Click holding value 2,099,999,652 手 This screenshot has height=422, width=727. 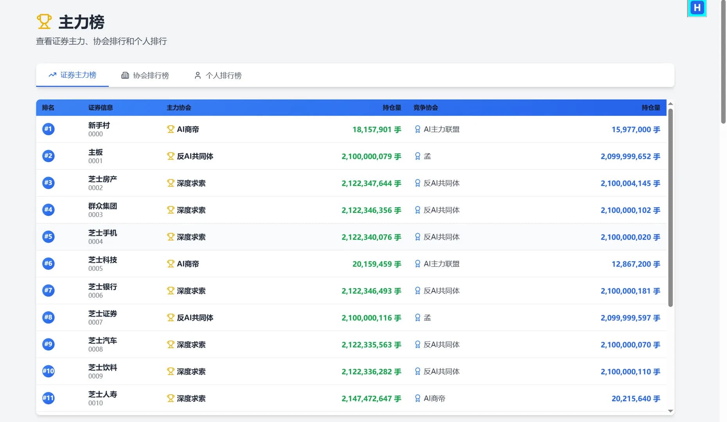pyautogui.click(x=630, y=156)
